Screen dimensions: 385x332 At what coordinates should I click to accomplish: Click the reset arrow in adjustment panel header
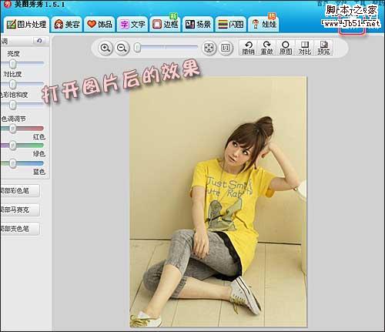tap(39, 41)
